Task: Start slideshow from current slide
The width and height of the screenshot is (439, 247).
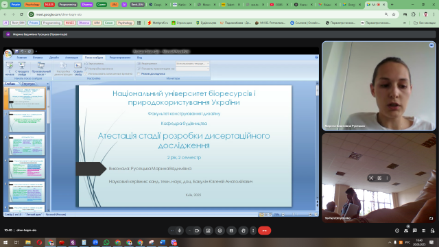Action: pyautogui.click(x=22, y=69)
